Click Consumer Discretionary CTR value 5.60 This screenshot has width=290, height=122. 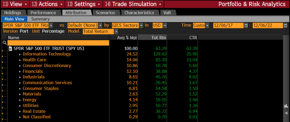tap(193, 66)
